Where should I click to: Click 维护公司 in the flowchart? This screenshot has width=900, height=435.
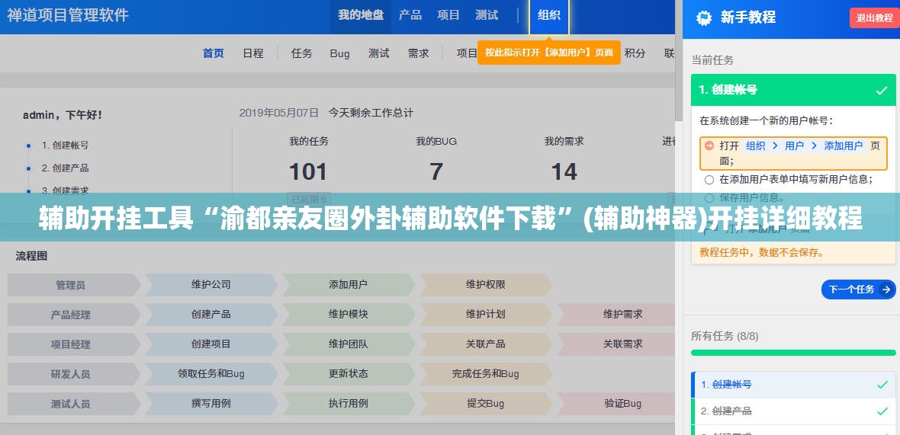(x=211, y=284)
